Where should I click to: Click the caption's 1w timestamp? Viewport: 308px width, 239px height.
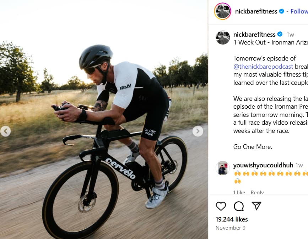pos(290,35)
